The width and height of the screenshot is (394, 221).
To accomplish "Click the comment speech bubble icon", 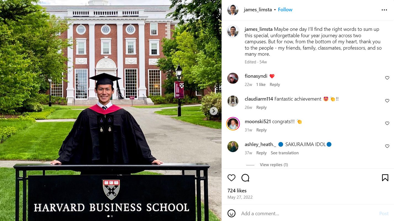I will click(x=245, y=178).
